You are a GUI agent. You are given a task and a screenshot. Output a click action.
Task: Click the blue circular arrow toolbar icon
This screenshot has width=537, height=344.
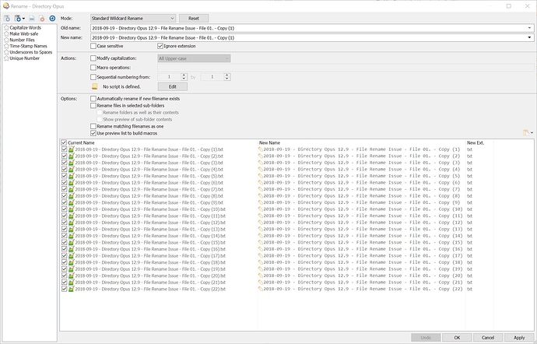(x=52, y=19)
